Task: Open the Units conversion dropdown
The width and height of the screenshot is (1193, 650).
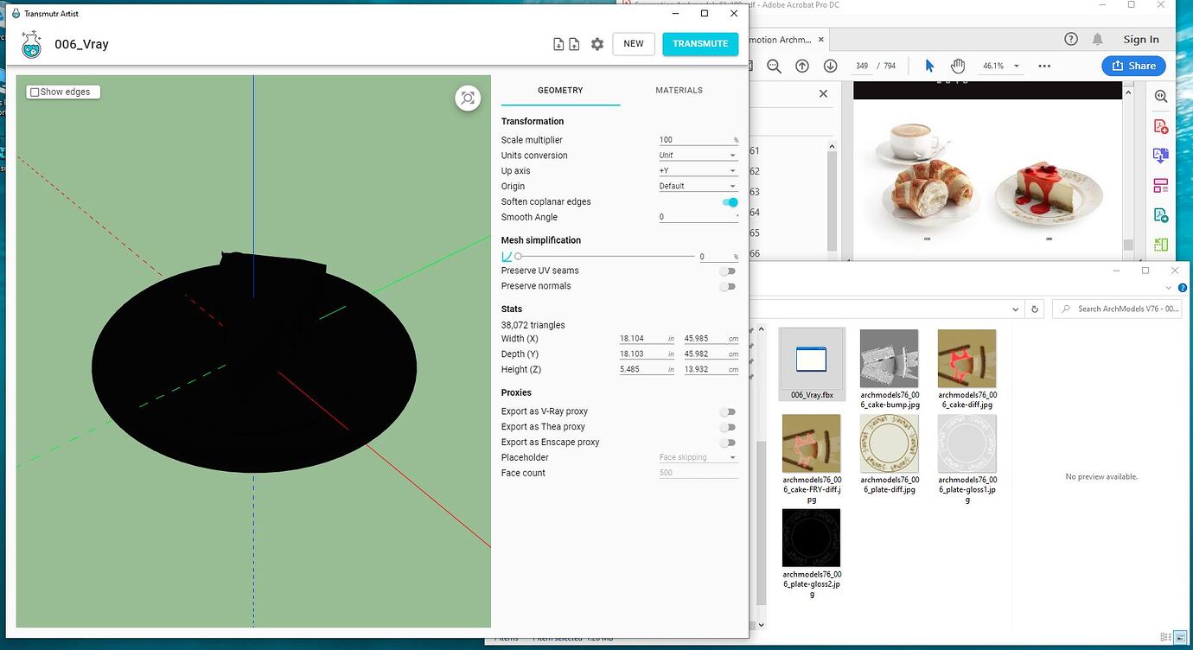Action: [x=698, y=156]
